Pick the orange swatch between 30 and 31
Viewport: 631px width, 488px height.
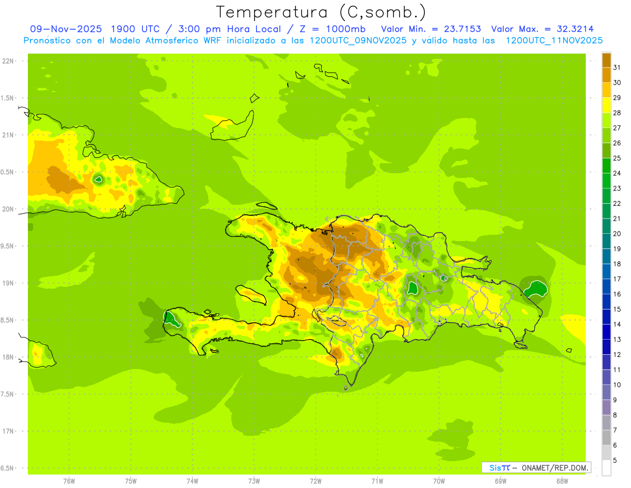(606, 74)
